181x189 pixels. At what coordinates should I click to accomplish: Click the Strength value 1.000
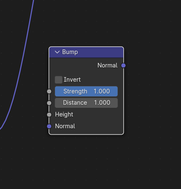tap(102, 91)
